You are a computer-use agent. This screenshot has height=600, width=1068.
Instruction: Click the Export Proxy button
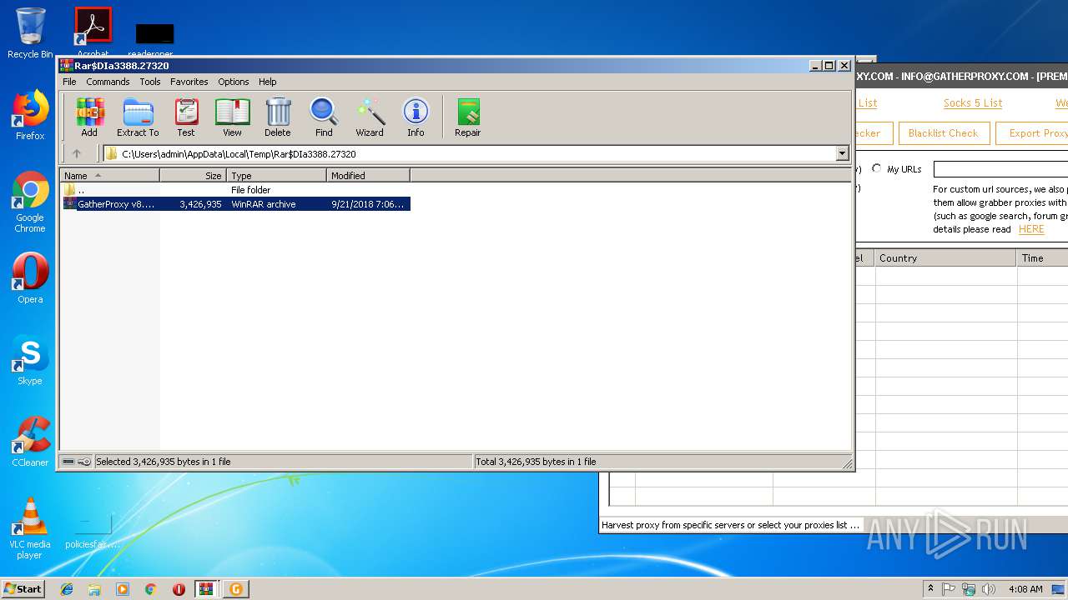tap(1033, 133)
